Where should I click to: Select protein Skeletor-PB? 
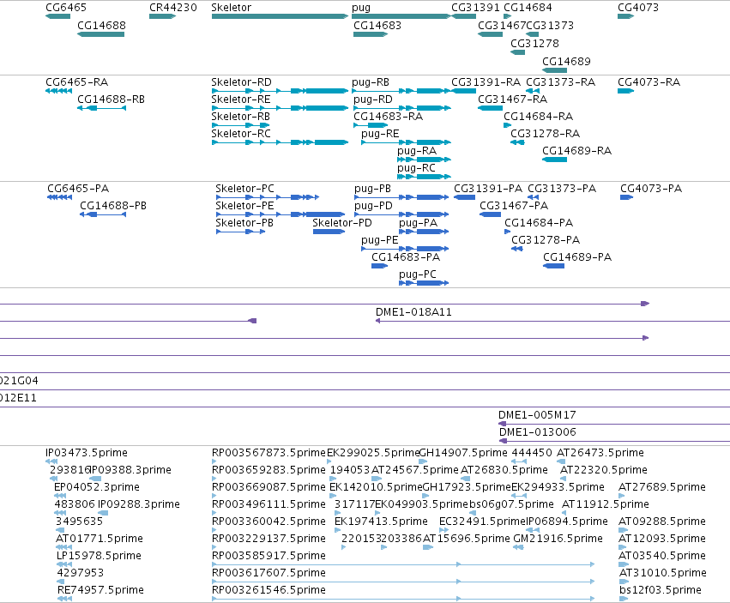coord(240,232)
